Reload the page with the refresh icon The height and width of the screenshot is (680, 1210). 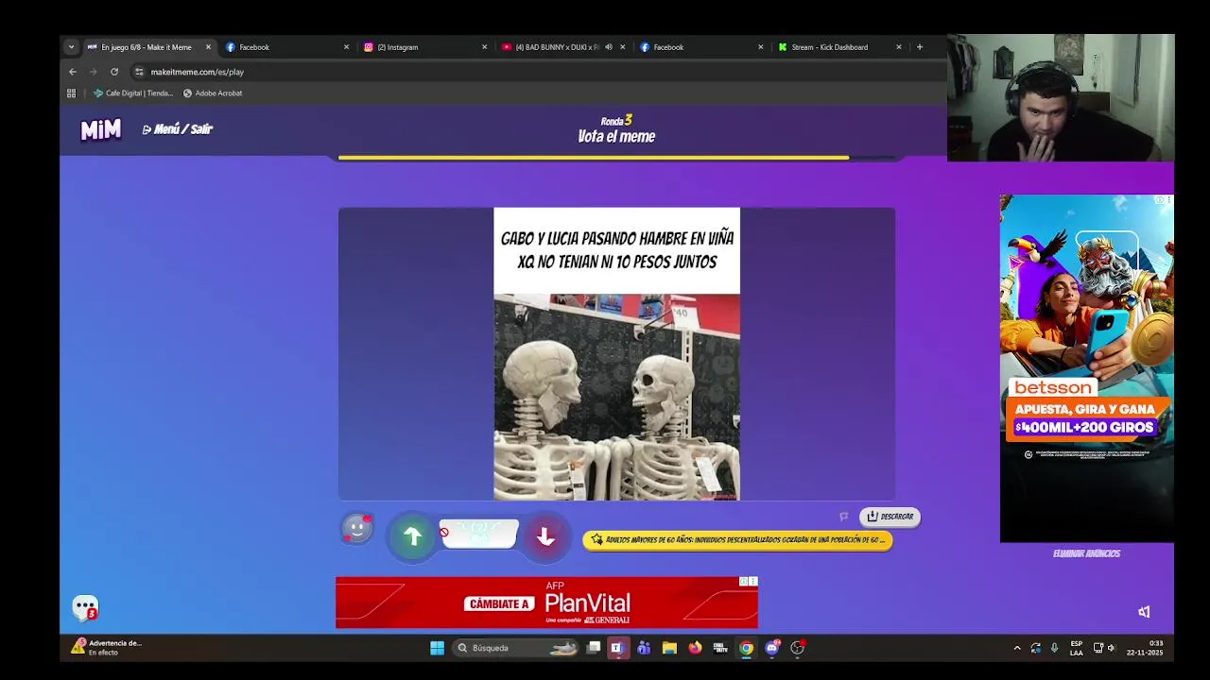(x=114, y=72)
